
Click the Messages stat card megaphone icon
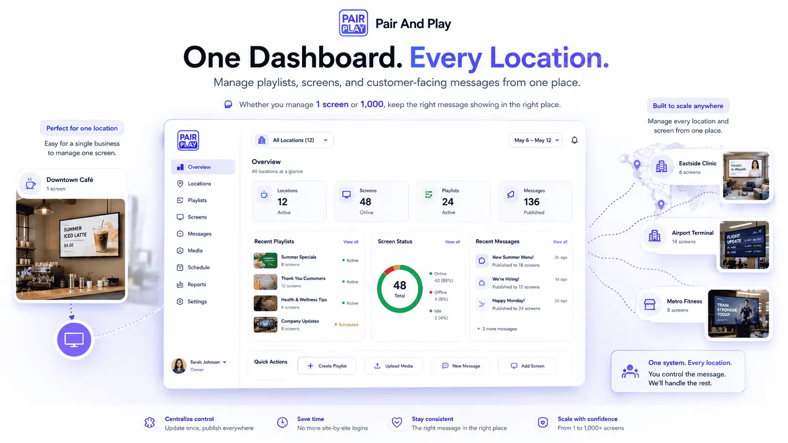pyautogui.click(x=511, y=194)
